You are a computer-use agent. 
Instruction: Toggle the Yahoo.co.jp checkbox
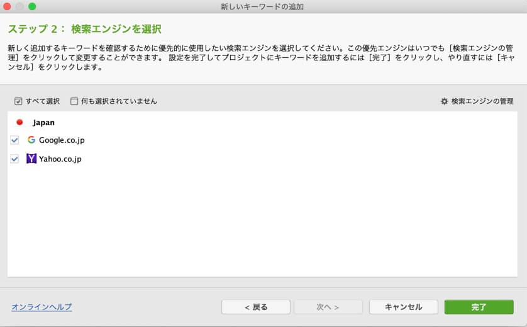pyautogui.click(x=14, y=159)
